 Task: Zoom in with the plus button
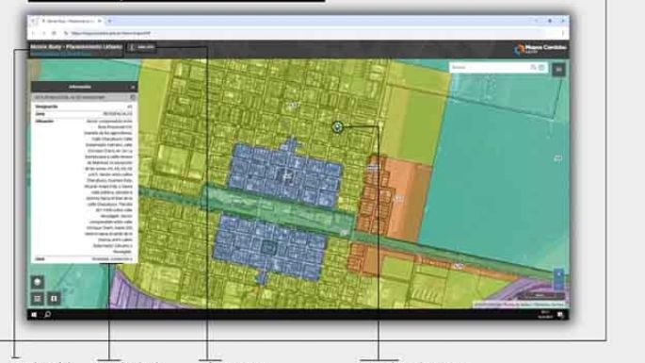(558, 274)
